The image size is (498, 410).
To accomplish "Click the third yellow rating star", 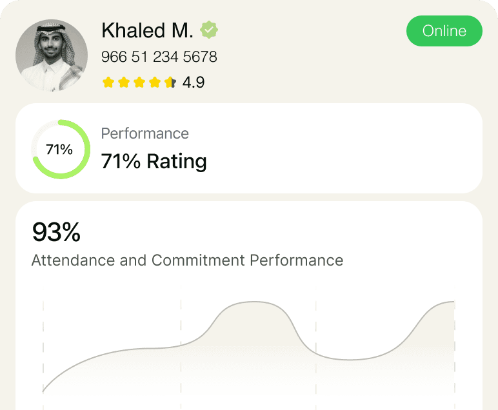I will pyautogui.click(x=139, y=82).
